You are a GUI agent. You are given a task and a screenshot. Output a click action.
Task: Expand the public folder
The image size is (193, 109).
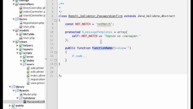click(x=10, y=106)
